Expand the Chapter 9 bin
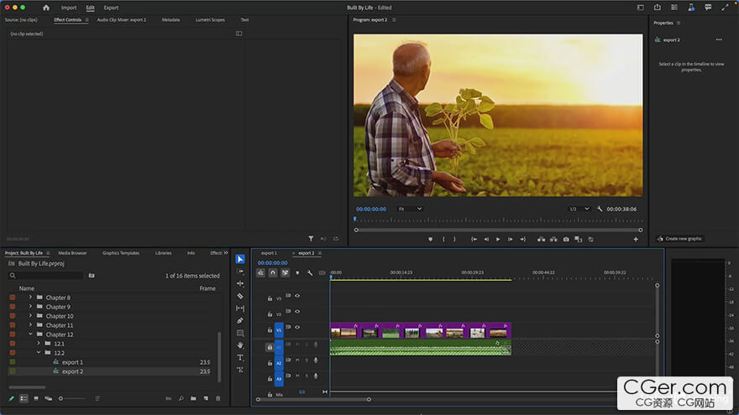 (x=30, y=307)
